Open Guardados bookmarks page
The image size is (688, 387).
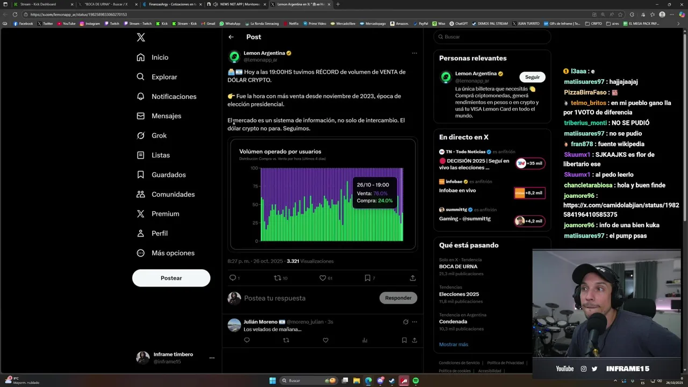pyautogui.click(x=161, y=175)
